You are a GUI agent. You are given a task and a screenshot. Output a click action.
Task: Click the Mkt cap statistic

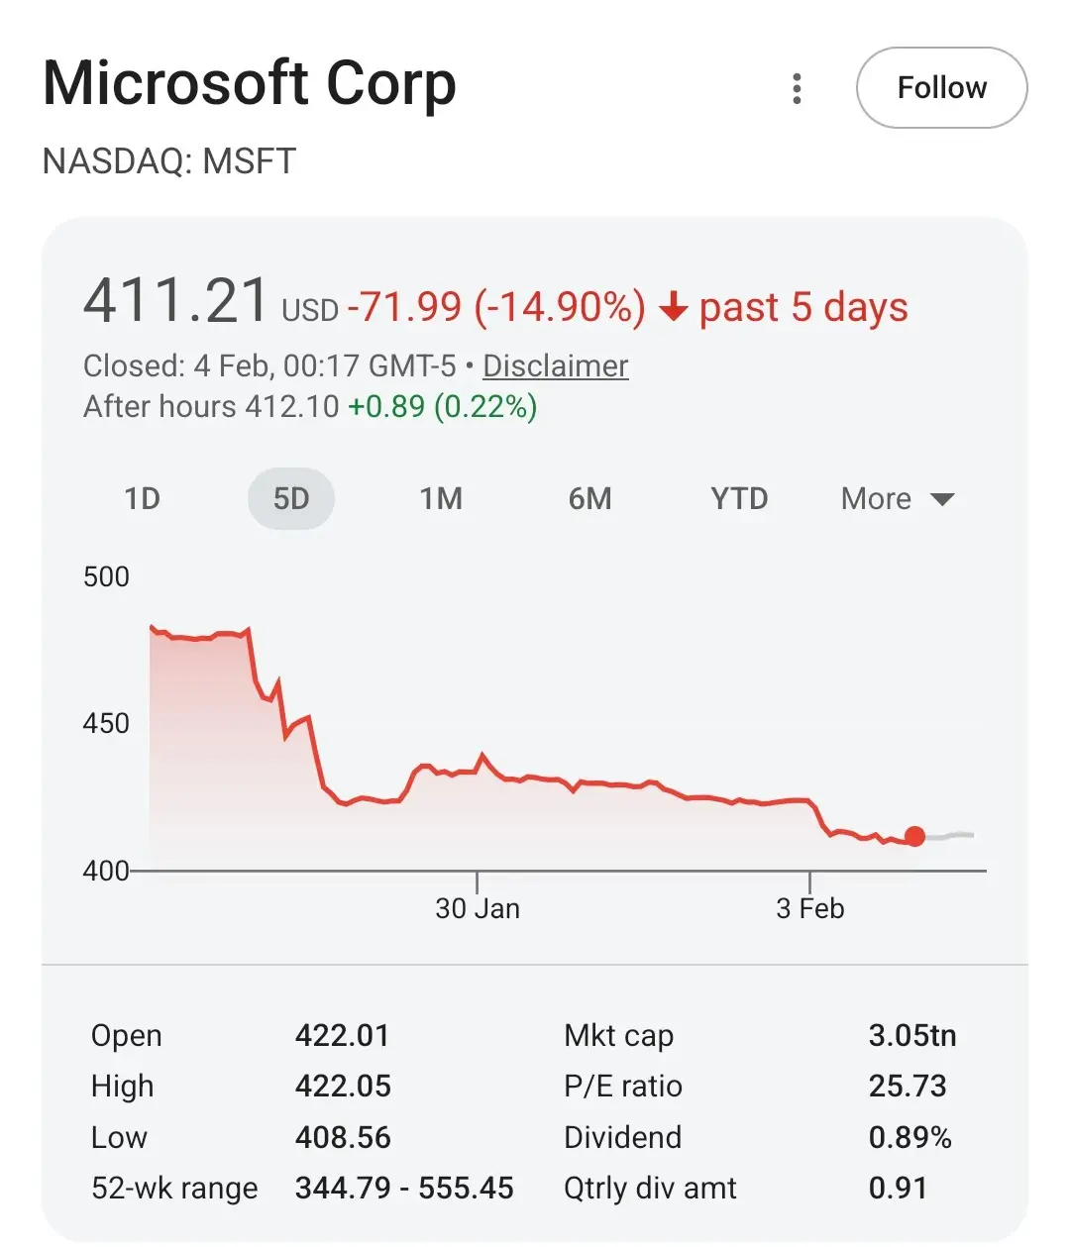point(619,1036)
